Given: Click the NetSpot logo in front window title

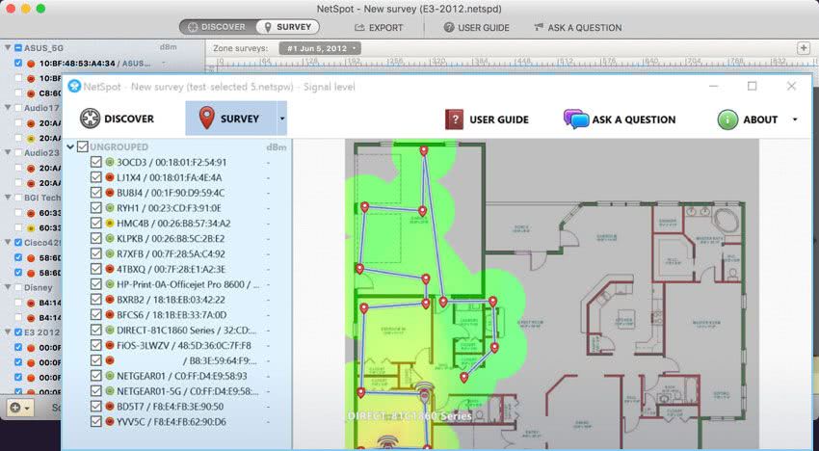Looking at the screenshot, I should click(x=75, y=86).
